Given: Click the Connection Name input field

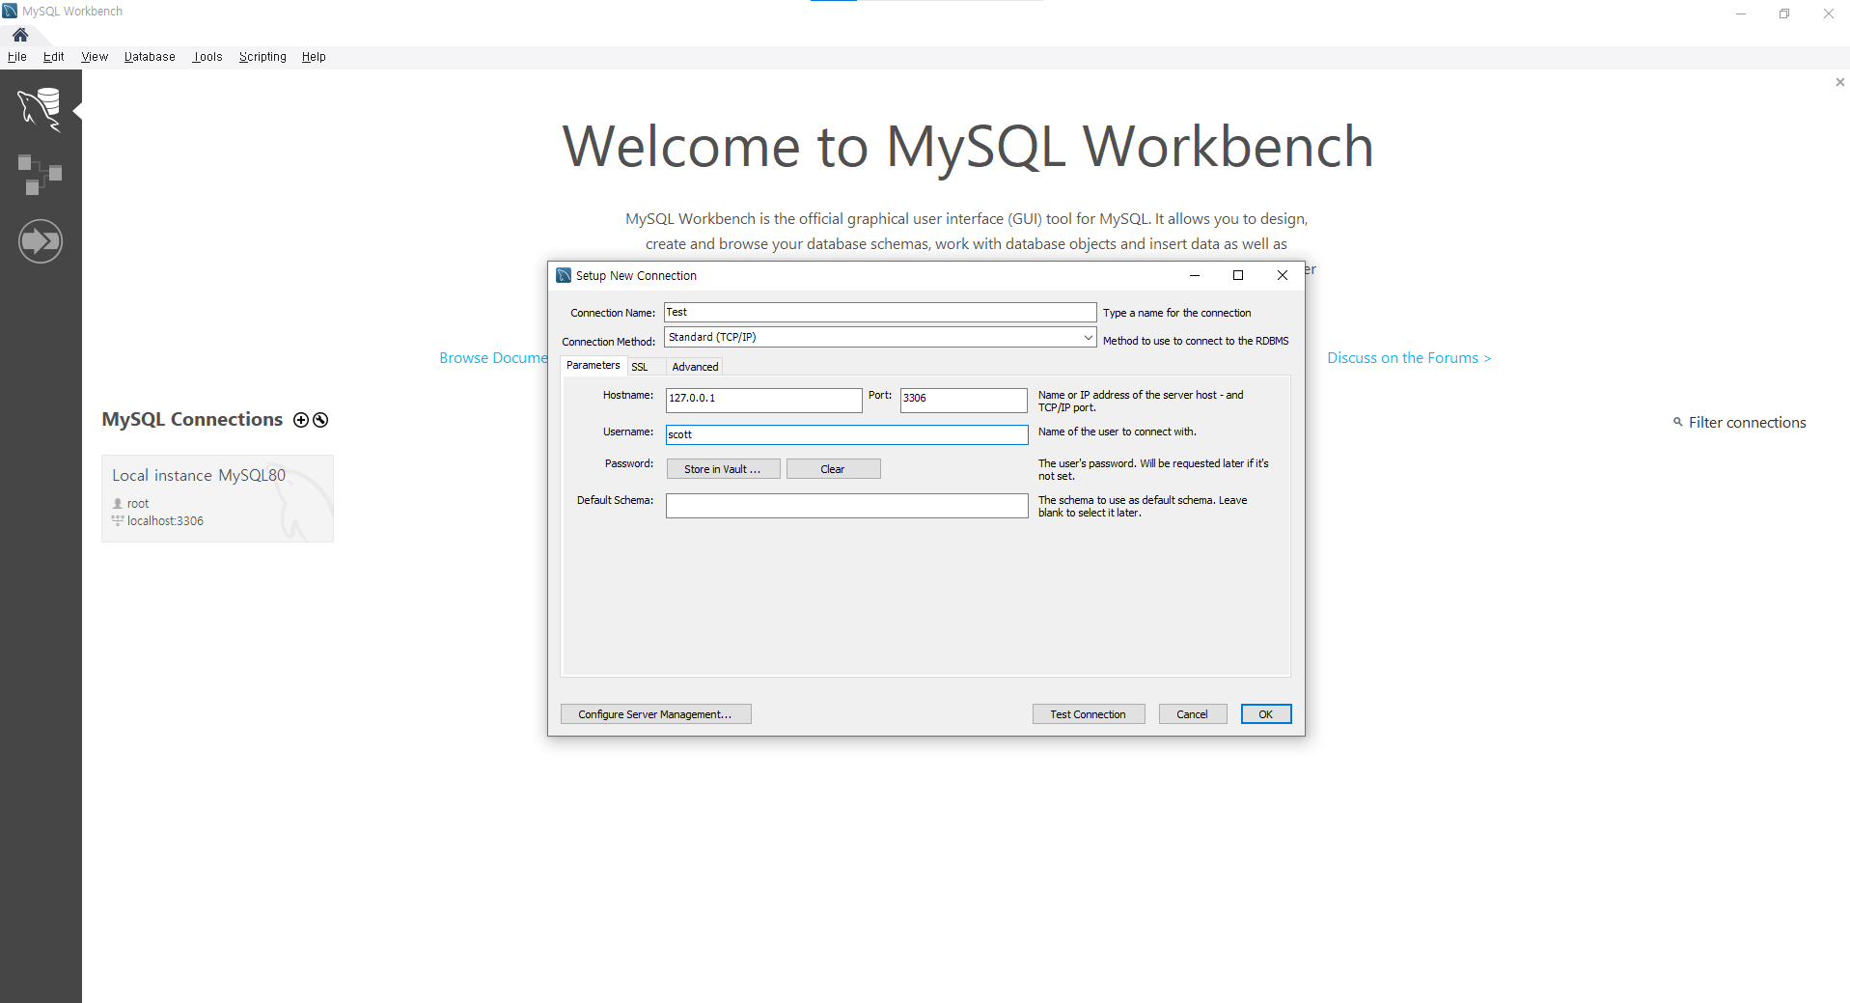Looking at the screenshot, I should pyautogui.click(x=880, y=312).
